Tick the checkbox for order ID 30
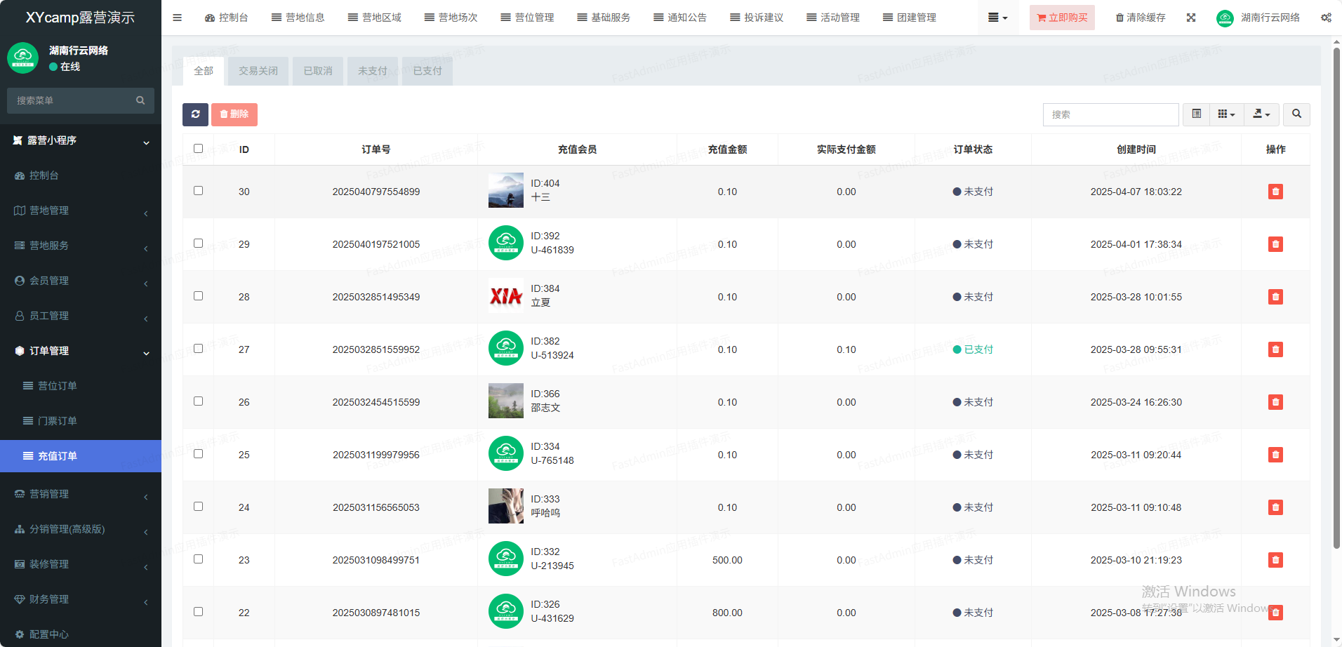 tap(198, 191)
